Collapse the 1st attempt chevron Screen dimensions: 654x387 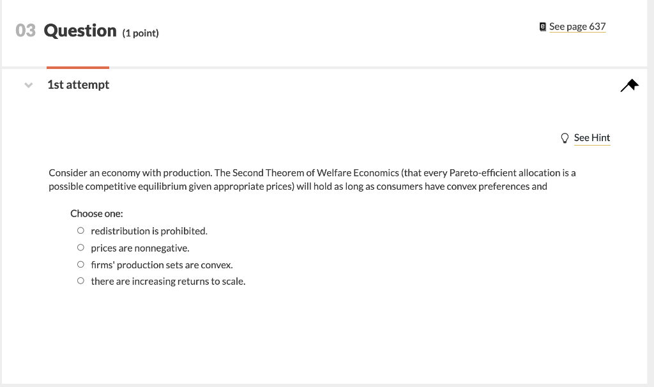point(28,85)
